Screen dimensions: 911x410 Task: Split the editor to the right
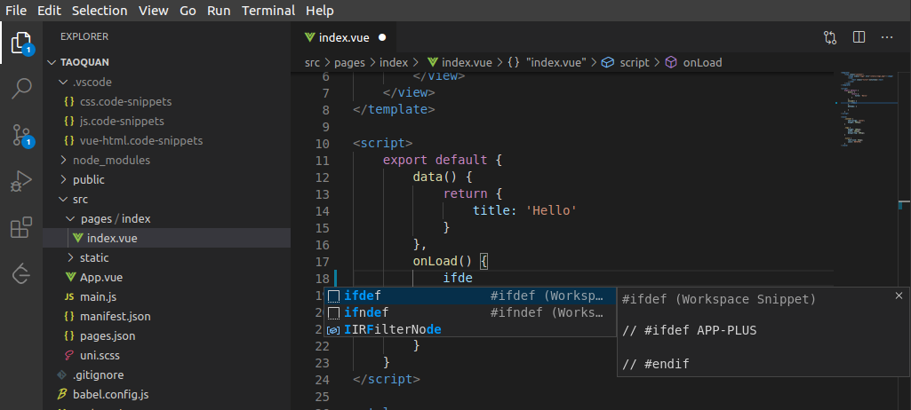coord(859,37)
